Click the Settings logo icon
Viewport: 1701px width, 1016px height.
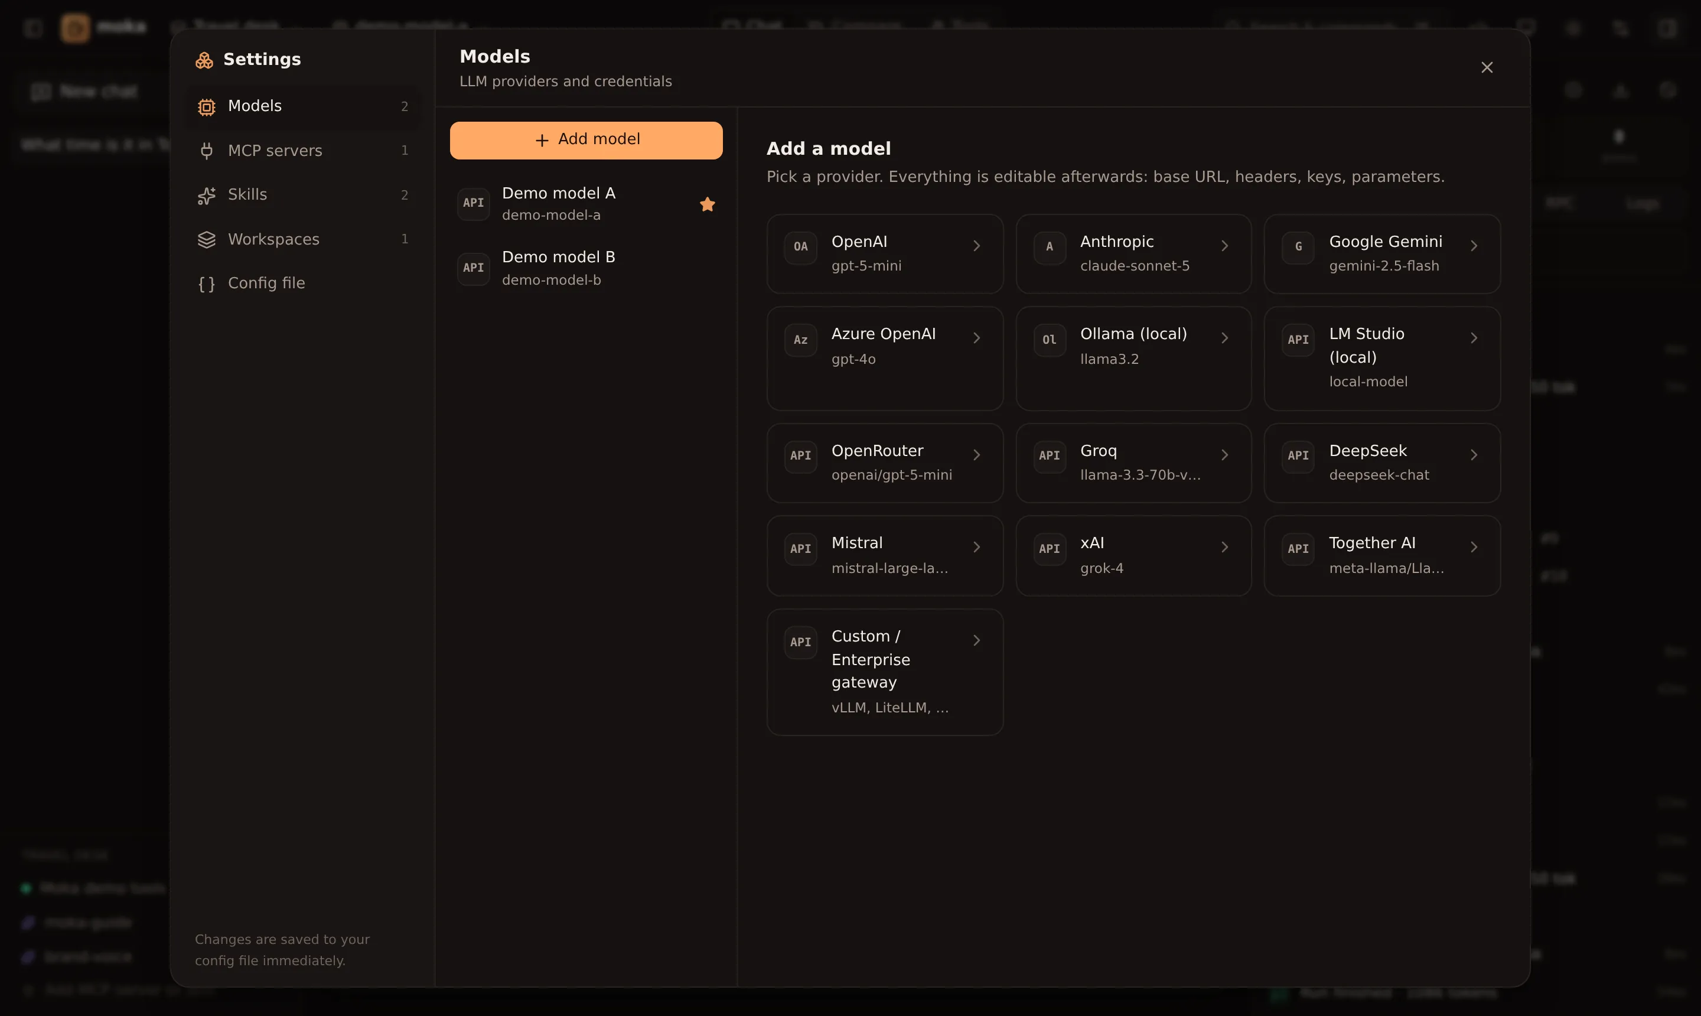pos(204,60)
